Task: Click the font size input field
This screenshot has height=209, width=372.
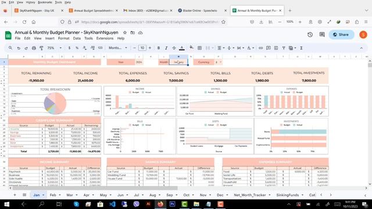Action: pos(142,48)
